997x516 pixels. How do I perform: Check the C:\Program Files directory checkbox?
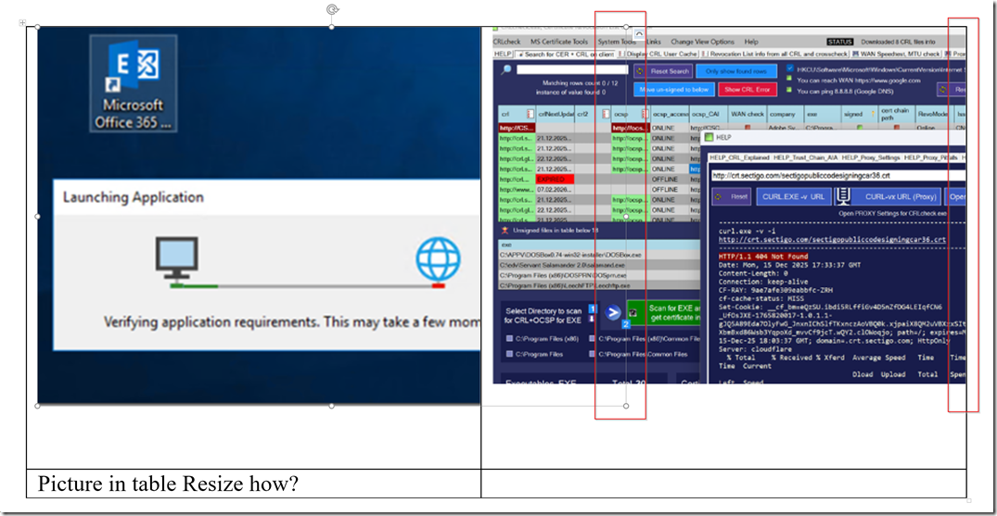509,354
